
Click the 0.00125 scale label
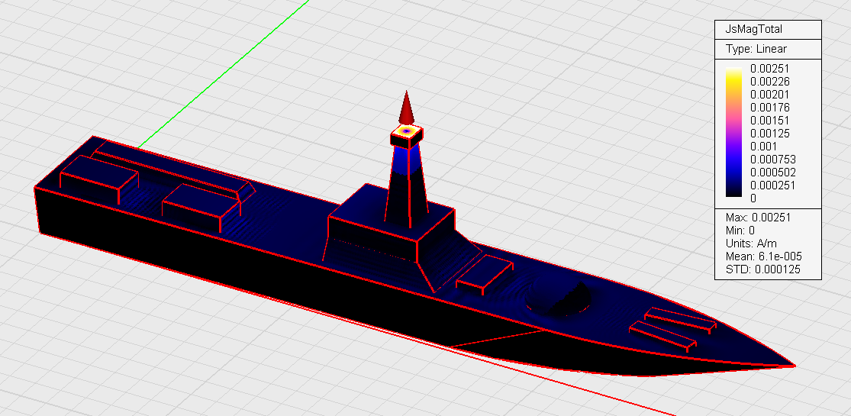[769, 134]
